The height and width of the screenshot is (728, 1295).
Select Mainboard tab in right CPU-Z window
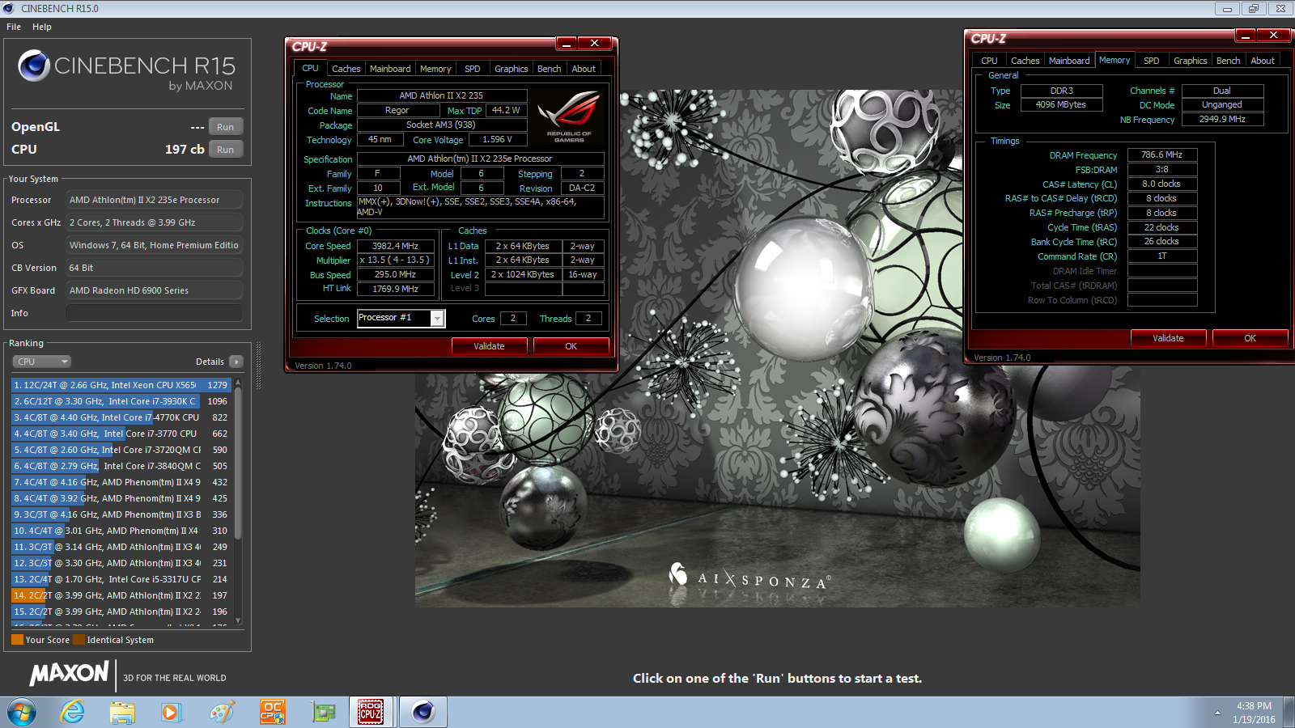[x=1069, y=61]
